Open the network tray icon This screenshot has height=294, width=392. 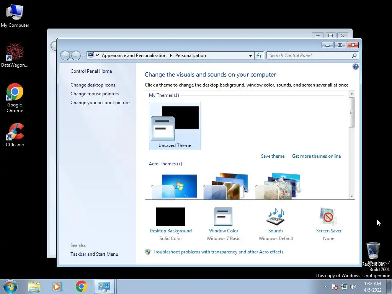[344, 287]
